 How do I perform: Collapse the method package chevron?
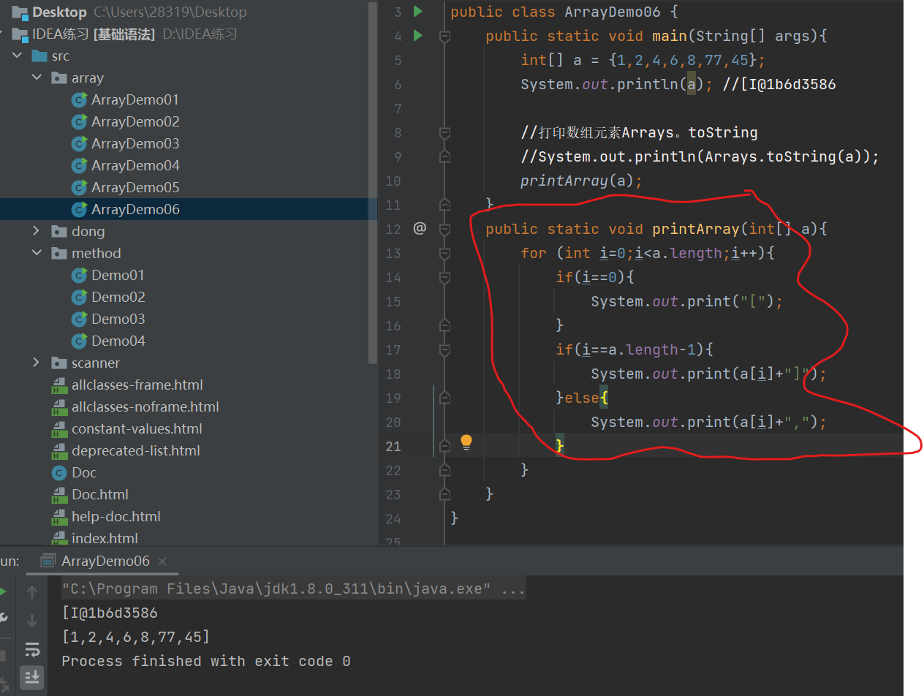click(37, 253)
